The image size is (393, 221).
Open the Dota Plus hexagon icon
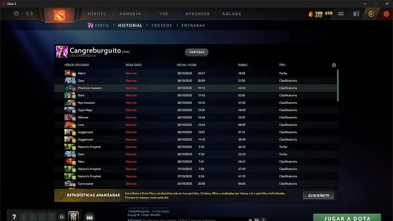tap(371, 14)
